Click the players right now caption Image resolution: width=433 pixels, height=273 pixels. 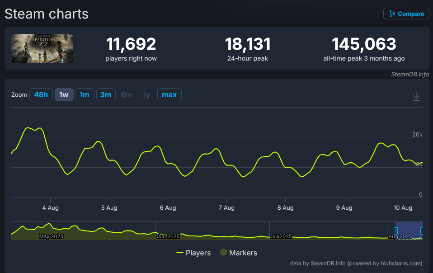click(131, 58)
